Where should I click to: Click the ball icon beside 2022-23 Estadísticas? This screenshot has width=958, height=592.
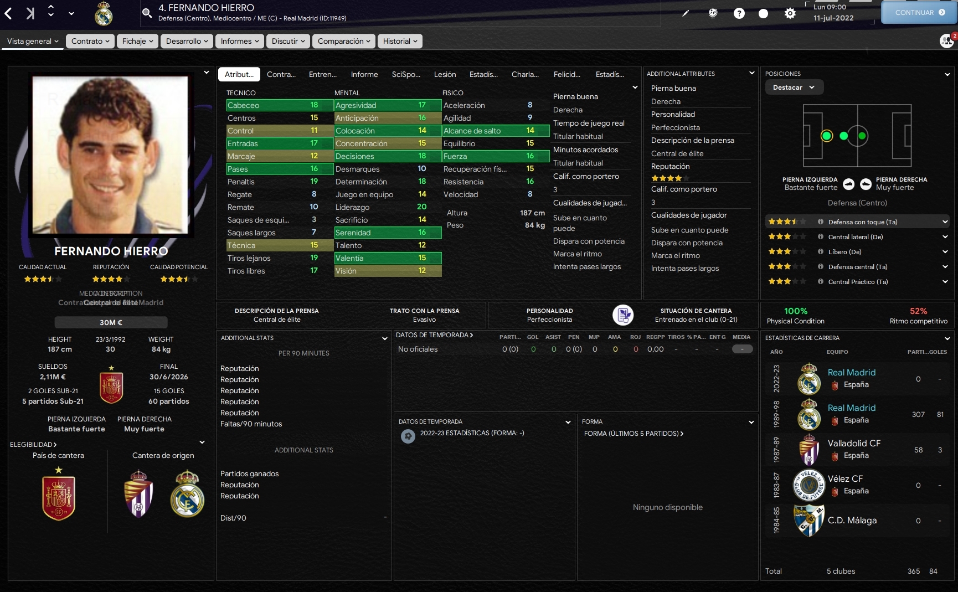point(408,436)
